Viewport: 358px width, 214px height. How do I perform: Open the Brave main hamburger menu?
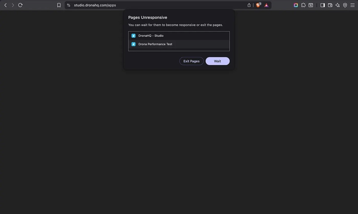[x=352, y=5]
